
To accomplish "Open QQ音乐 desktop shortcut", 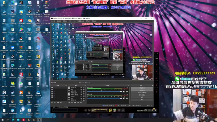I will click(x=12, y=85).
